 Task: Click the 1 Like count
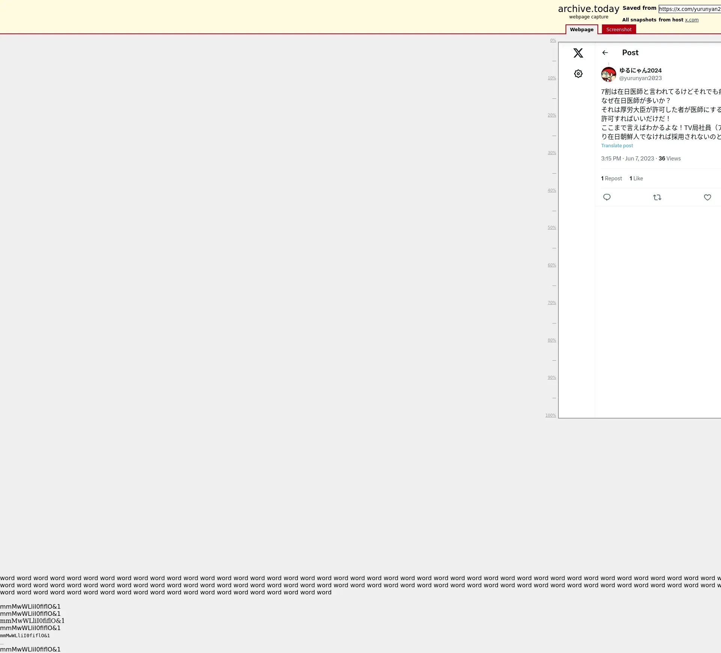(x=636, y=178)
